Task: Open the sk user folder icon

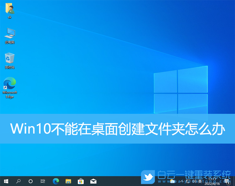Action: point(10,9)
